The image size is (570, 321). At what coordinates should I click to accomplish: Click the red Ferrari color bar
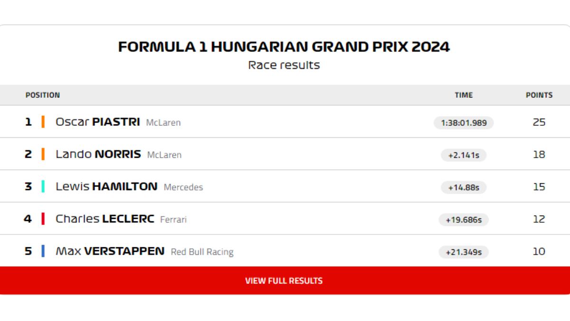pos(43,219)
